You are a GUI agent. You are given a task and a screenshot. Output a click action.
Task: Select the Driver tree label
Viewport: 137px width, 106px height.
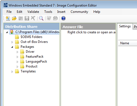coord(30,52)
